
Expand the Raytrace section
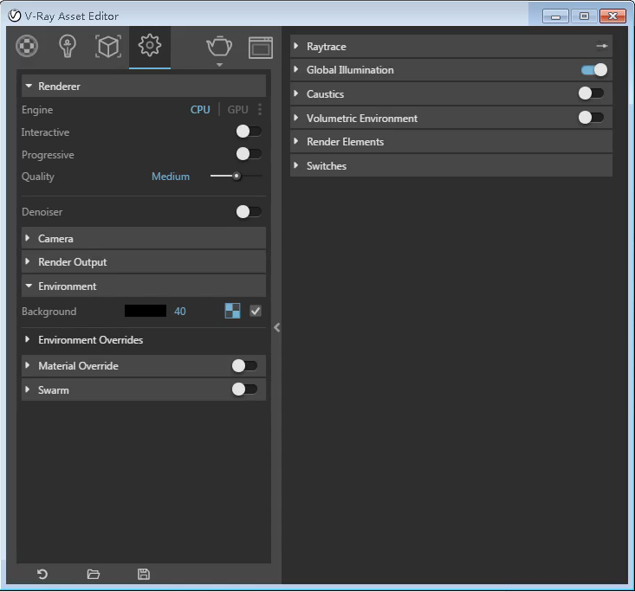(326, 47)
